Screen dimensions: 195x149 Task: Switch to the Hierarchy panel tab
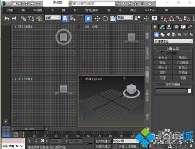(x=169, y=27)
